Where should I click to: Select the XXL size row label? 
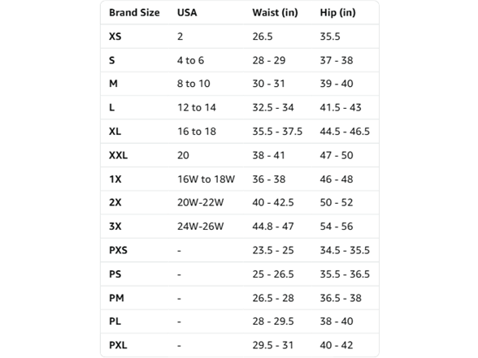click(x=119, y=155)
